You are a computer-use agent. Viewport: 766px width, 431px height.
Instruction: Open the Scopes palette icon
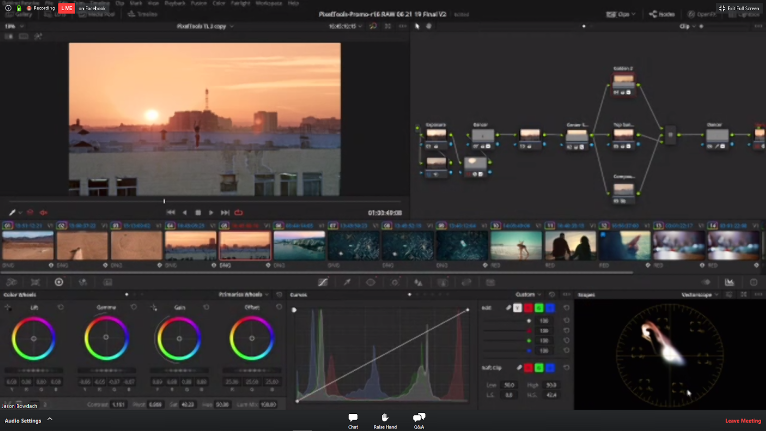[x=729, y=283]
